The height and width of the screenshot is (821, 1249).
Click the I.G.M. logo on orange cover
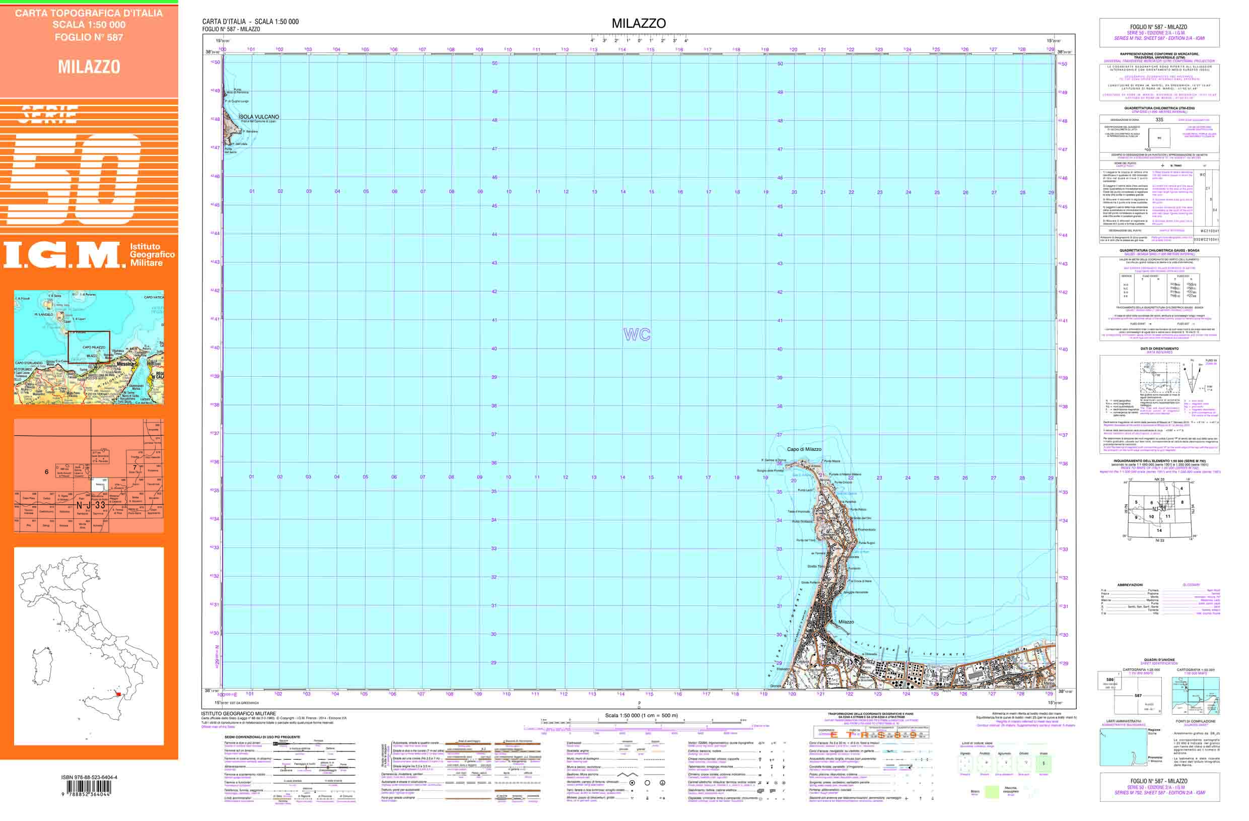tap(64, 255)
